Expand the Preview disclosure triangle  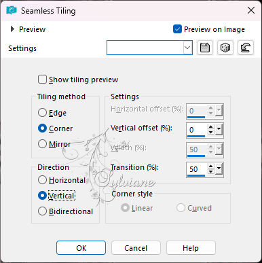click(12, 29)
